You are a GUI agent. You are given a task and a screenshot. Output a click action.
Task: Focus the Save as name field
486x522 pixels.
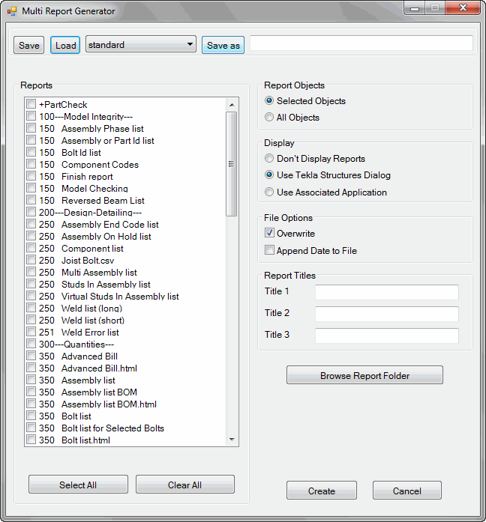(361, 43)
